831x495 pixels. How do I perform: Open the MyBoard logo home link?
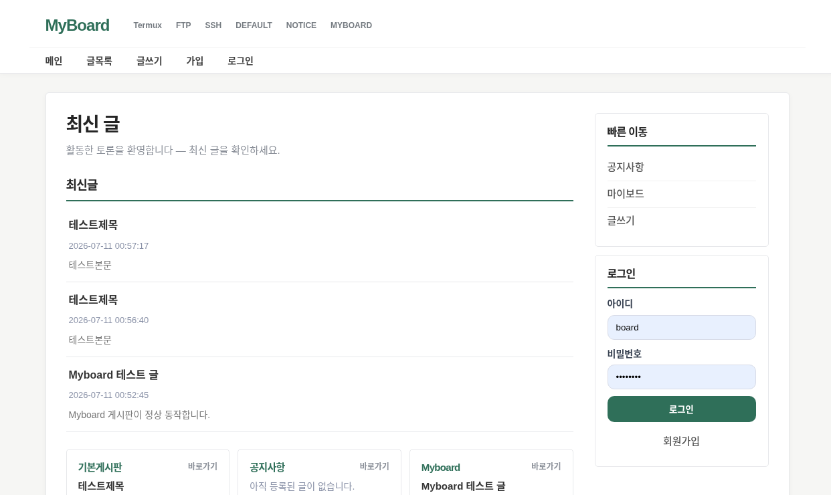pyautogui.click(x=77, y=25)
